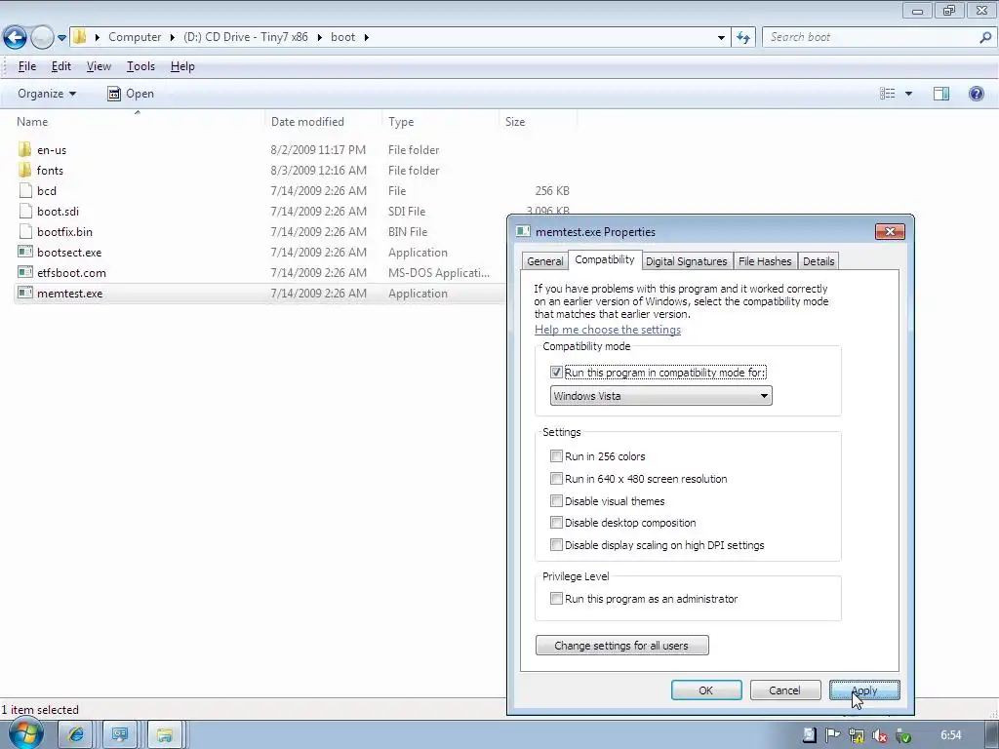Expand the arrow after boot breadcrumb
The height and width of the screenshot is (749, 999).
pyautogui.click(x=367, y=37)
